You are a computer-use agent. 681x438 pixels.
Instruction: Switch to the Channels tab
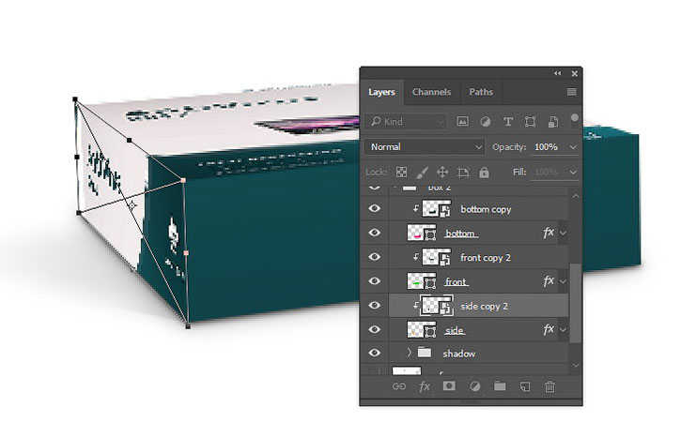point(431,92)
